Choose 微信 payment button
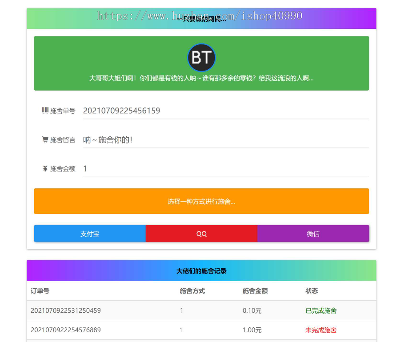400x342 pixels. 313,234
